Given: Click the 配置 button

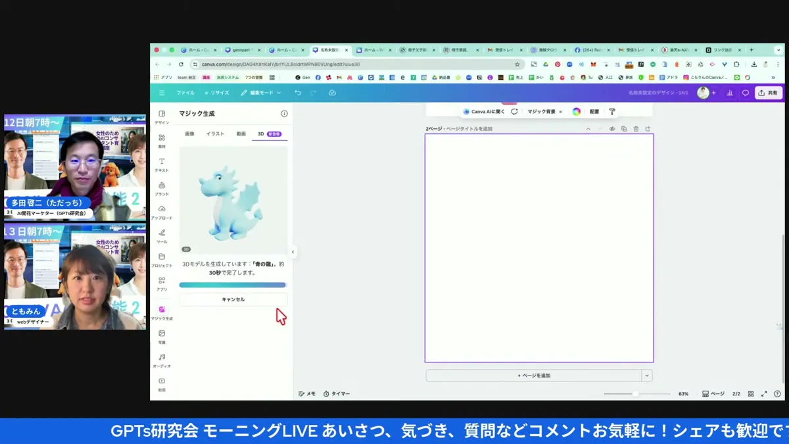Looking at the screenshot, I should (594, 112).
